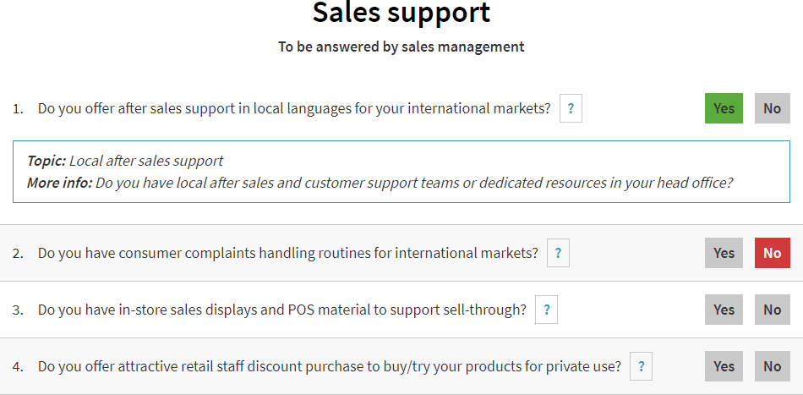Click question 1 about local language support
This screenshot has width=803, height=395.
coord(294,108)
